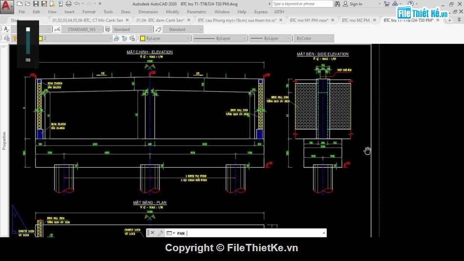The image size is (464, 261).
Task: Switch to the 'BTC mo M1 PM-new' tab
Action: coord(309,20)
